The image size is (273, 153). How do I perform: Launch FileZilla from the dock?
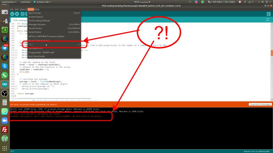click(x=5, y=130)
